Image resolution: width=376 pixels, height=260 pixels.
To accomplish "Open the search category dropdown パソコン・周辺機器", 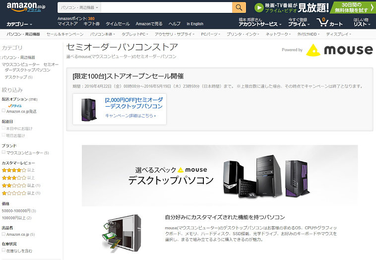I will coord(79,7).
